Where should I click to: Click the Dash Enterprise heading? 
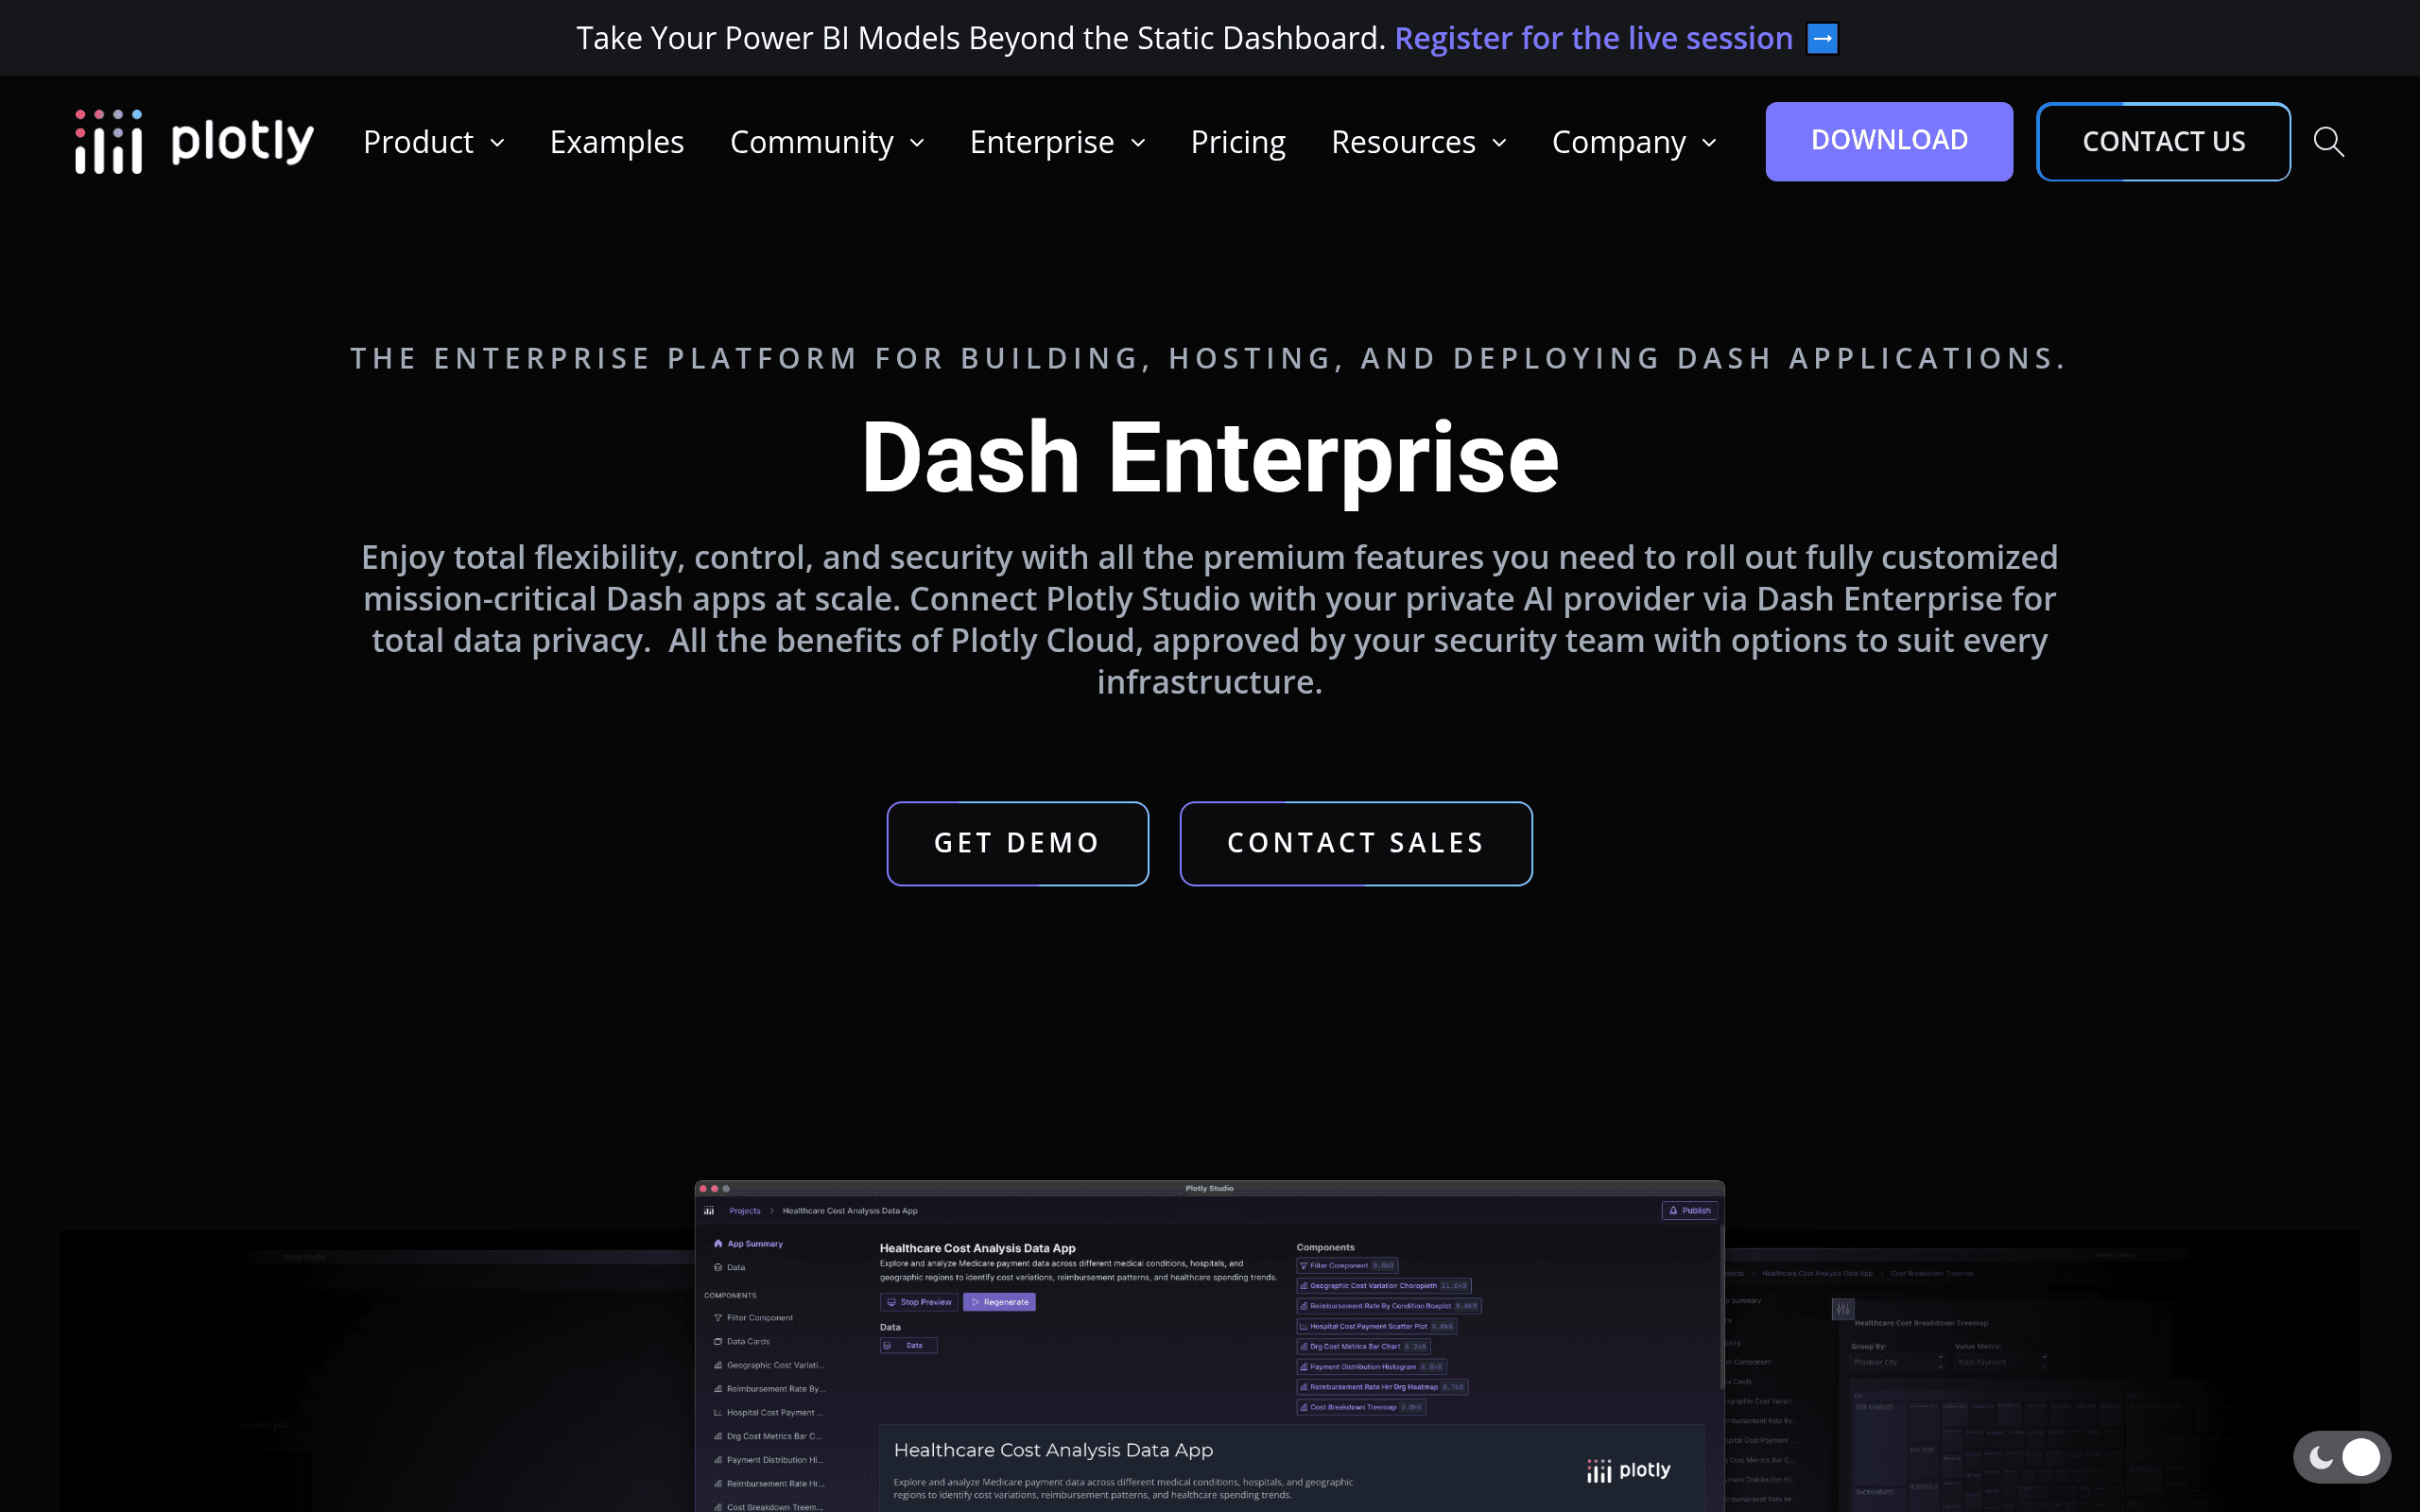1210,458
